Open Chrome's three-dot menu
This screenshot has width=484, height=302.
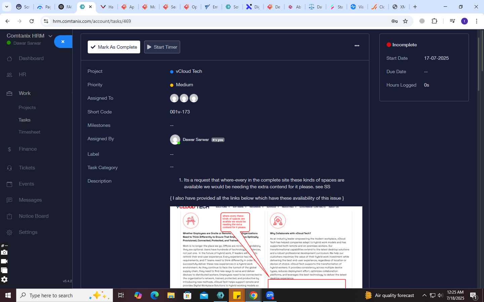point(477,21)
